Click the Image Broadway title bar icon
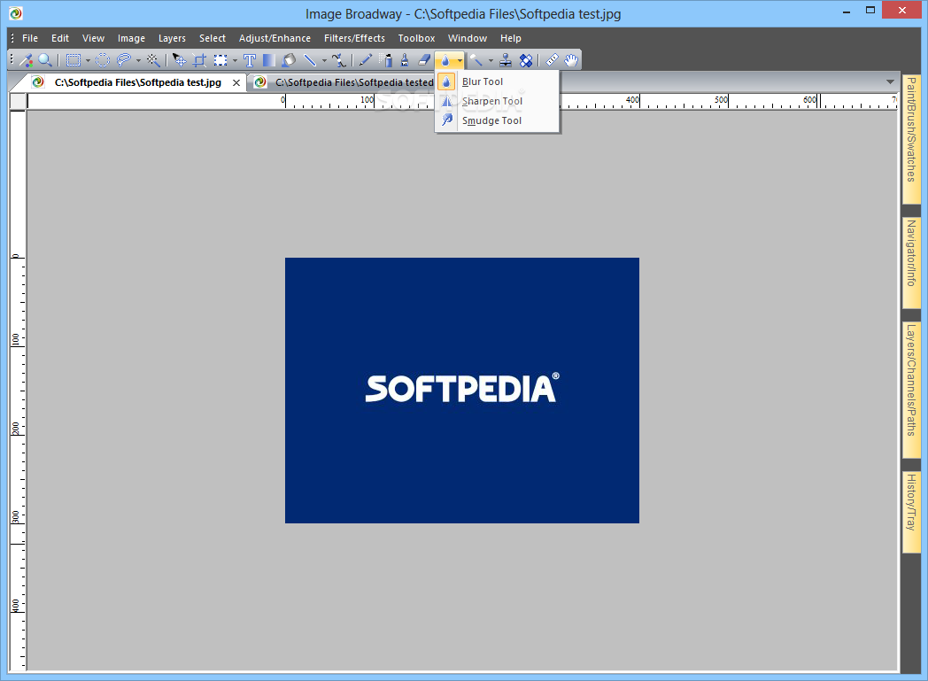 (x=16, y=13)
